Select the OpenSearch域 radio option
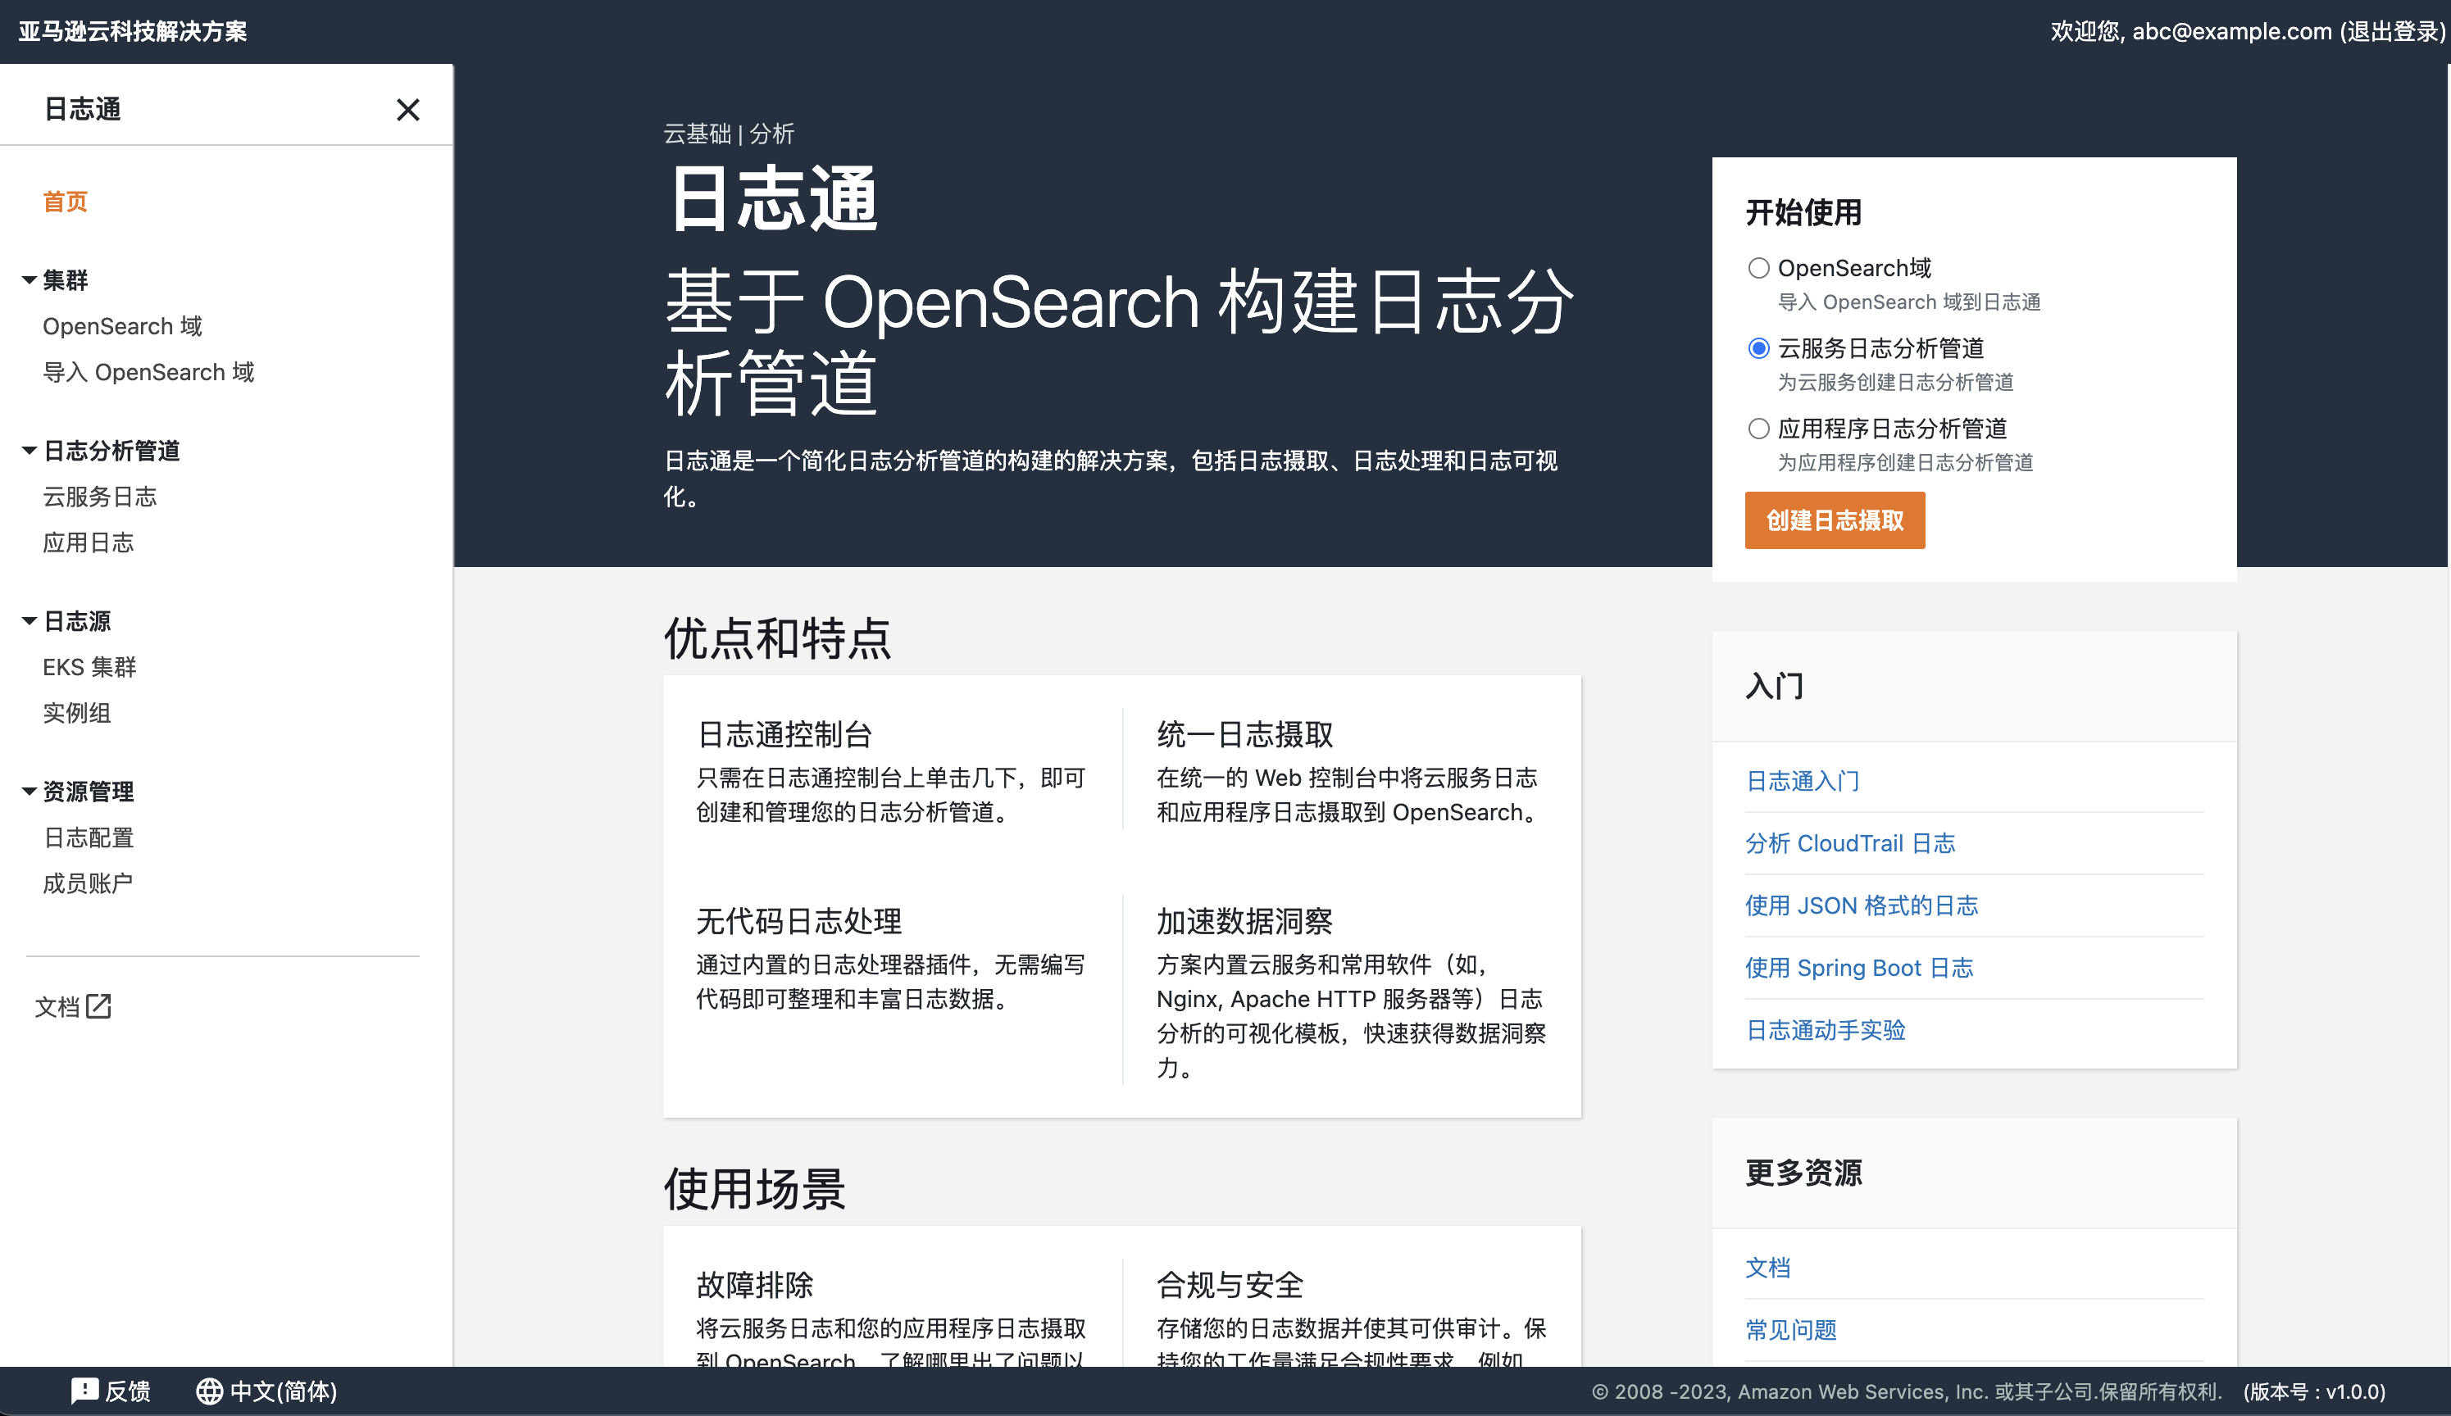This screenshot has width=2451, height=1416. [x=1758, y=269]
